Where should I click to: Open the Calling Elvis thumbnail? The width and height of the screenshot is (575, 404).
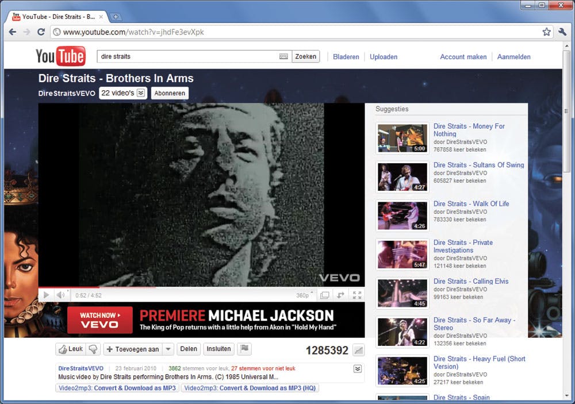point(402,293)
